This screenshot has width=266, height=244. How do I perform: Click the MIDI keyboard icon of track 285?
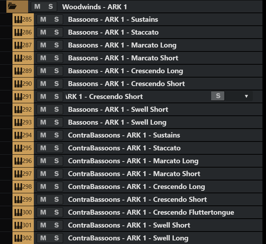point(18,19)
